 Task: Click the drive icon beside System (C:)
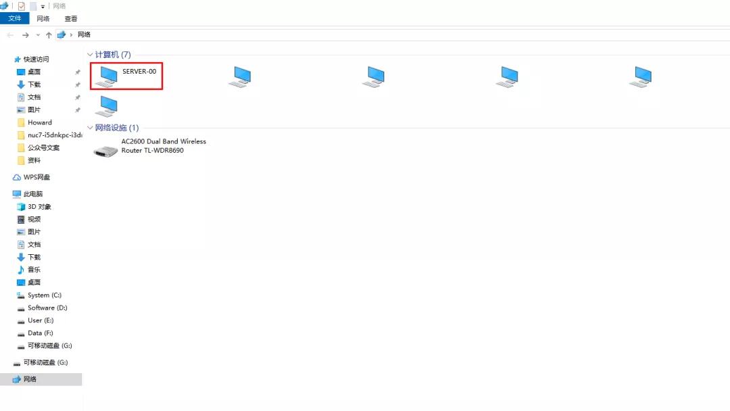(x=20, y=295)
